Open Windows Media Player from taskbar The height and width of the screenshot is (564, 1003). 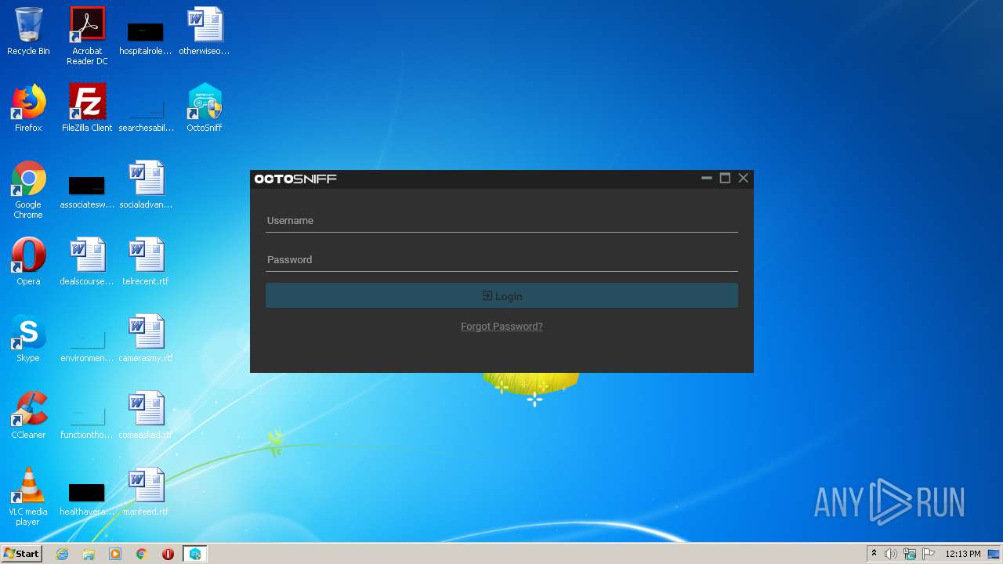coord(115,554)
